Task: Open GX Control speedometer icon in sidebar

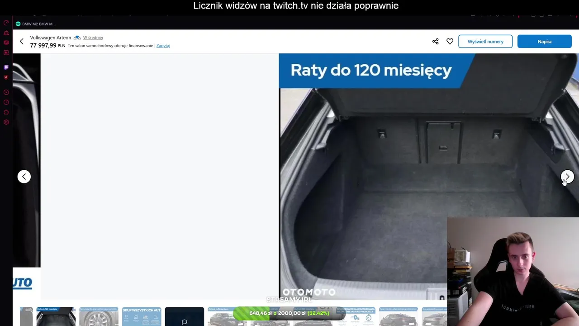Action: tap(6, 23)
